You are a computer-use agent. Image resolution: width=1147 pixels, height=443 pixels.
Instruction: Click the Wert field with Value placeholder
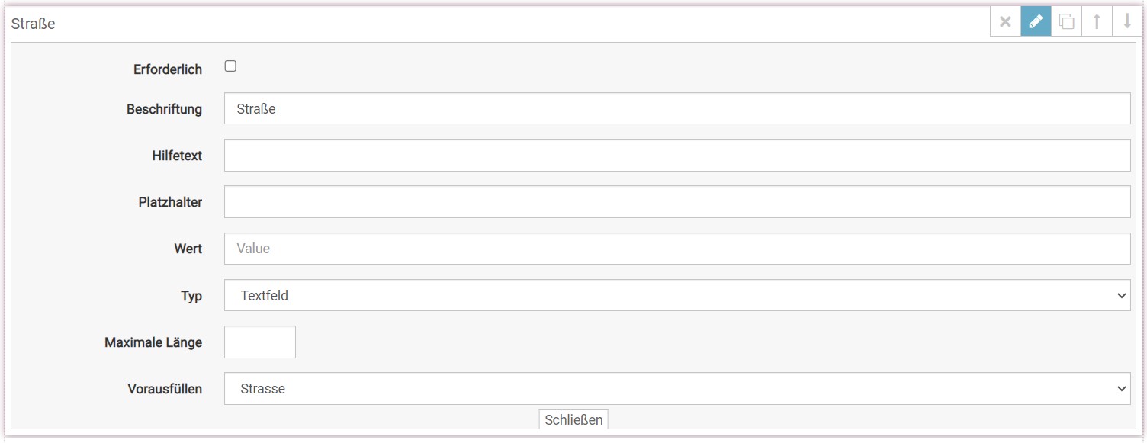676,249
